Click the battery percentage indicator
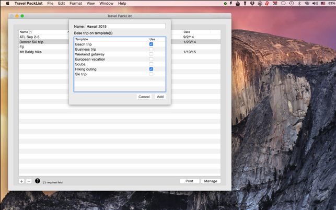This screenshot has height=210, width=336. point(332,3)
